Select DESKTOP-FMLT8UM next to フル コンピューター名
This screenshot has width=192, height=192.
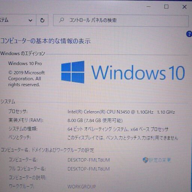click(x=88, y=169)
